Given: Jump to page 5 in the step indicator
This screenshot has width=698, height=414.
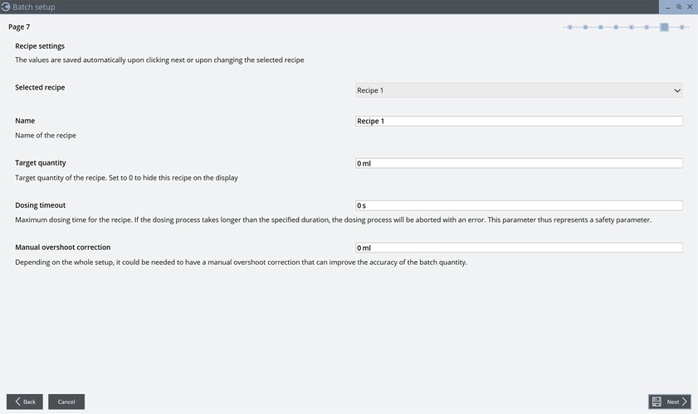Looking at the screenshot, I should click(632, 27).
